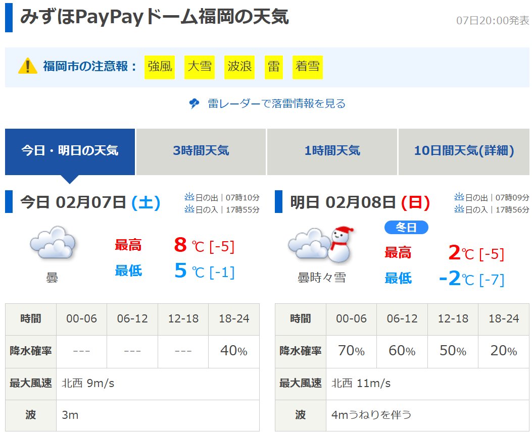Click the yellow warning triangle icon

pos(27,66)
